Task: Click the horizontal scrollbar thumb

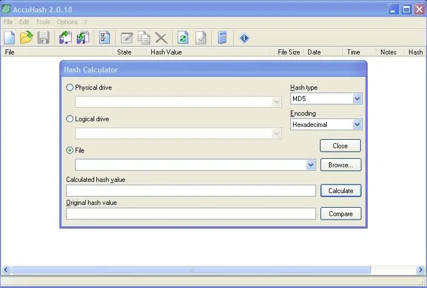Action: 191,269
